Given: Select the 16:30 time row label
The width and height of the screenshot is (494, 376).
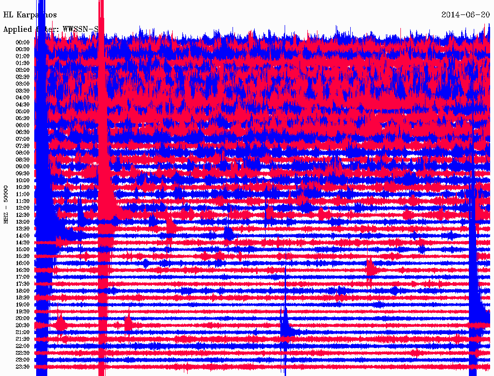Looking at the screenshot, I should [x=23, y=270].
